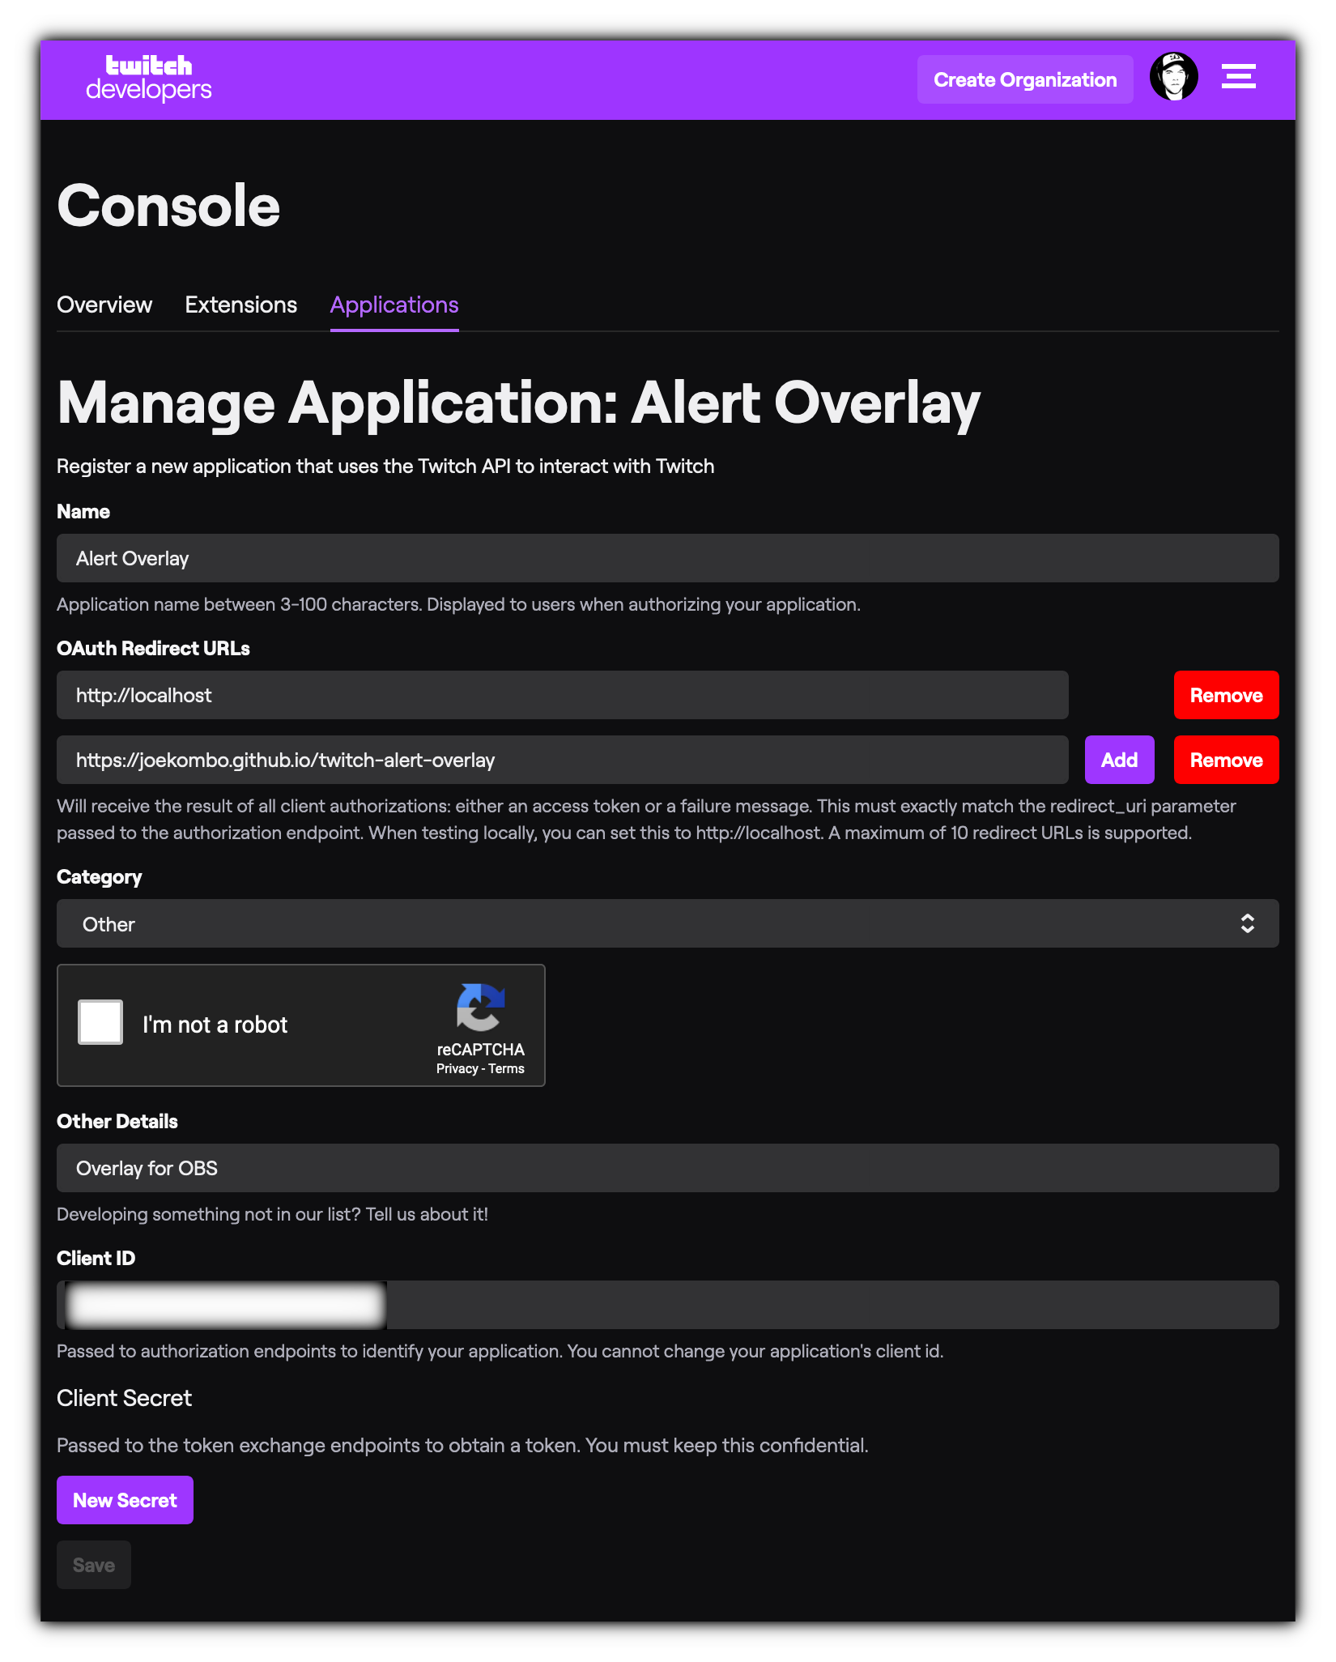The width and height of the screenshot is (1336, 1662).
Task: Switch to the Extensions tab
Action: 241,305
